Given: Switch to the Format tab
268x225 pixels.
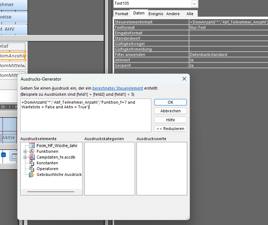Looking at the screenshot, I should [122, 14].
